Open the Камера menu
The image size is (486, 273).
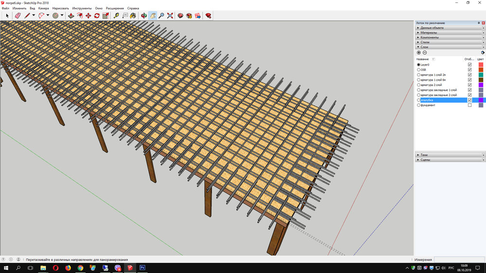(43, 8)
